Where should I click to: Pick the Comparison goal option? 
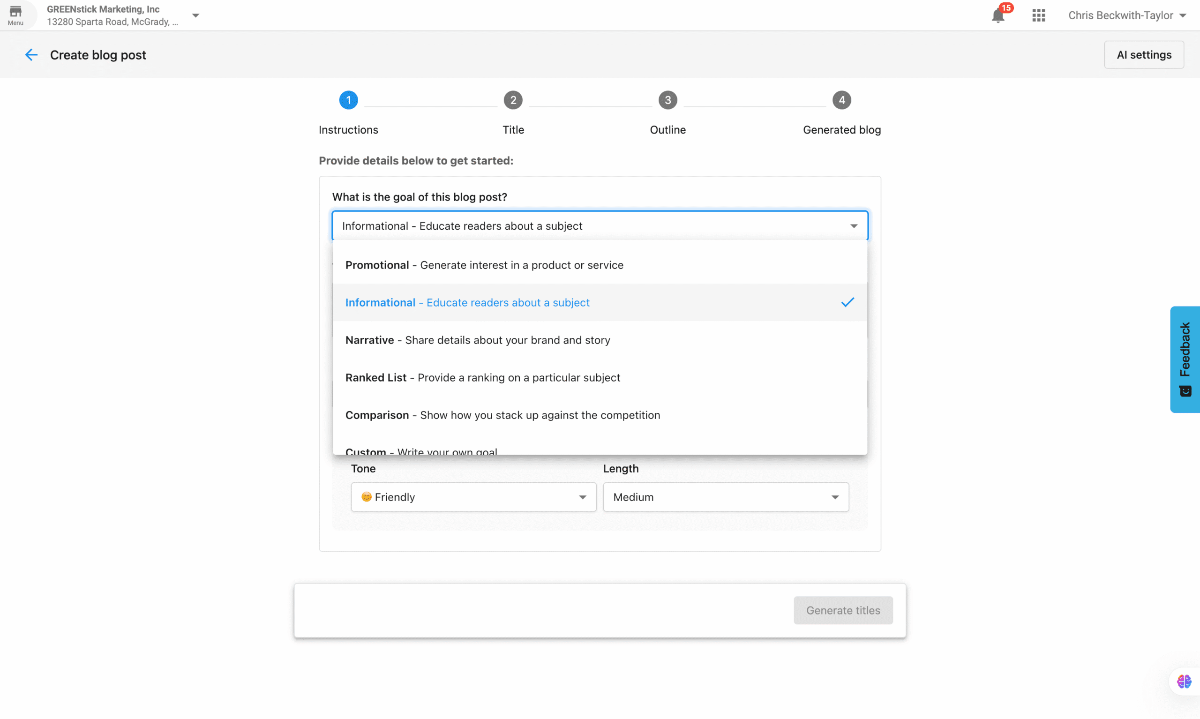(502, 415)
